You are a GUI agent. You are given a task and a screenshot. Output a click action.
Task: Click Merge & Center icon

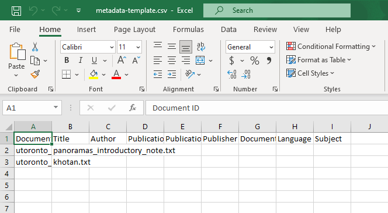(200, 61)
